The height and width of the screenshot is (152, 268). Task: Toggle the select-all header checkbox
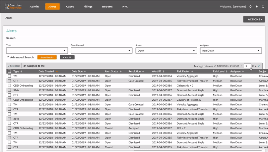[9, 71]
